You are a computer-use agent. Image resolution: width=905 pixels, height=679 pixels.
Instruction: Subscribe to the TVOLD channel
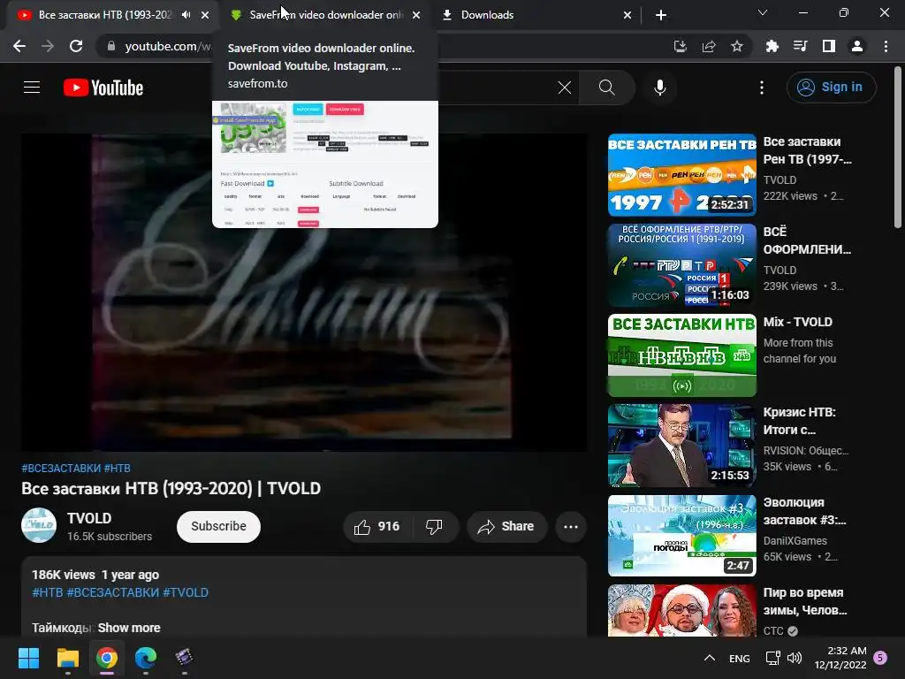click(x=219, y=527)
